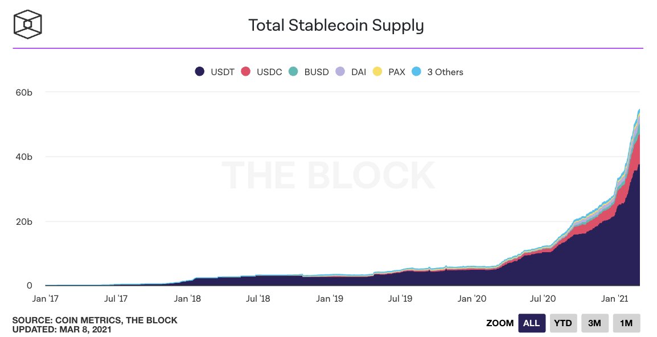This screenshot has width=657, height=337.
Task: Select the ALL zoom range button
Action: (x=531, y=323)
